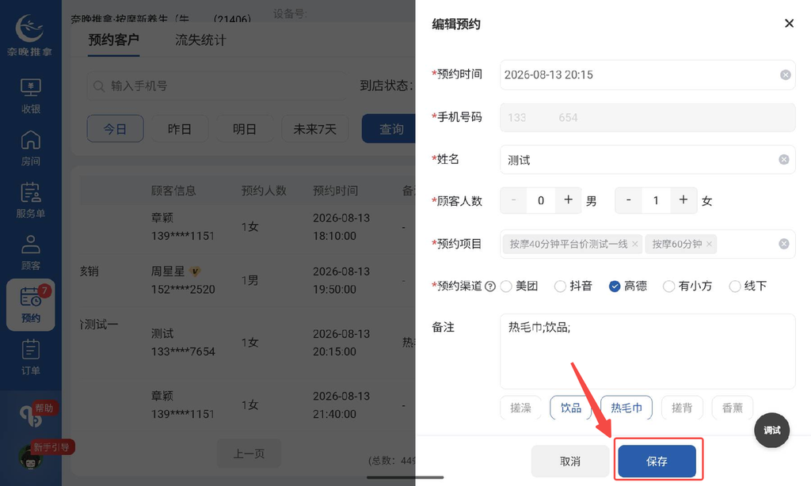Filter by 今日

[x=115, y=129]
